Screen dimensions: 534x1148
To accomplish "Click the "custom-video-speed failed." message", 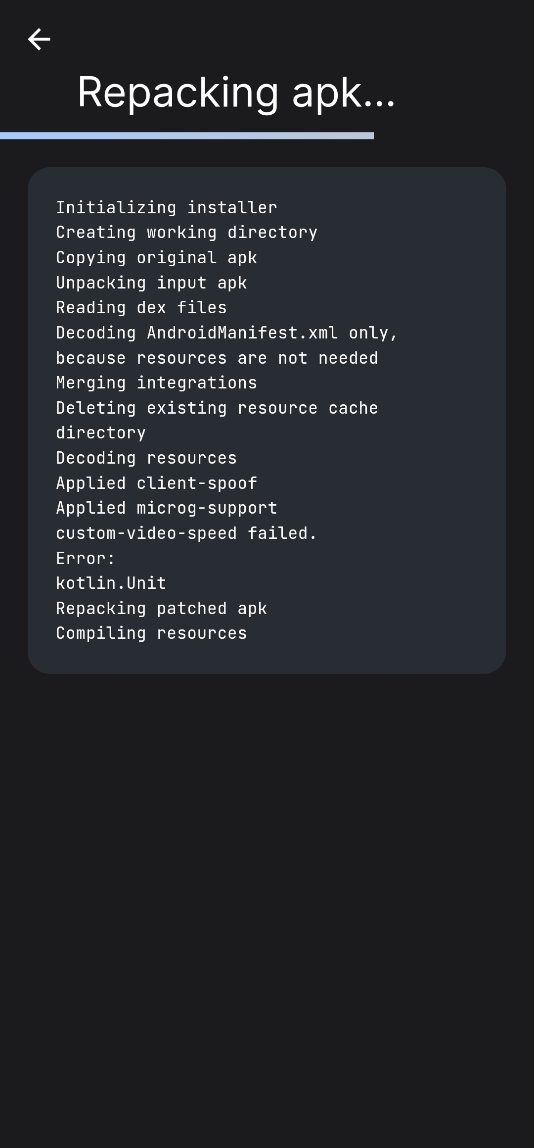I will 186,533.
